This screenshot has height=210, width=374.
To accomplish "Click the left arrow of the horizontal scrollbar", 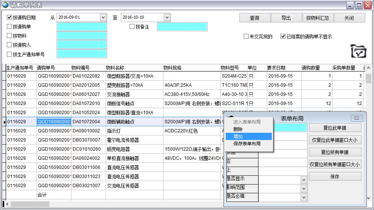I will (x=6, y=204).
